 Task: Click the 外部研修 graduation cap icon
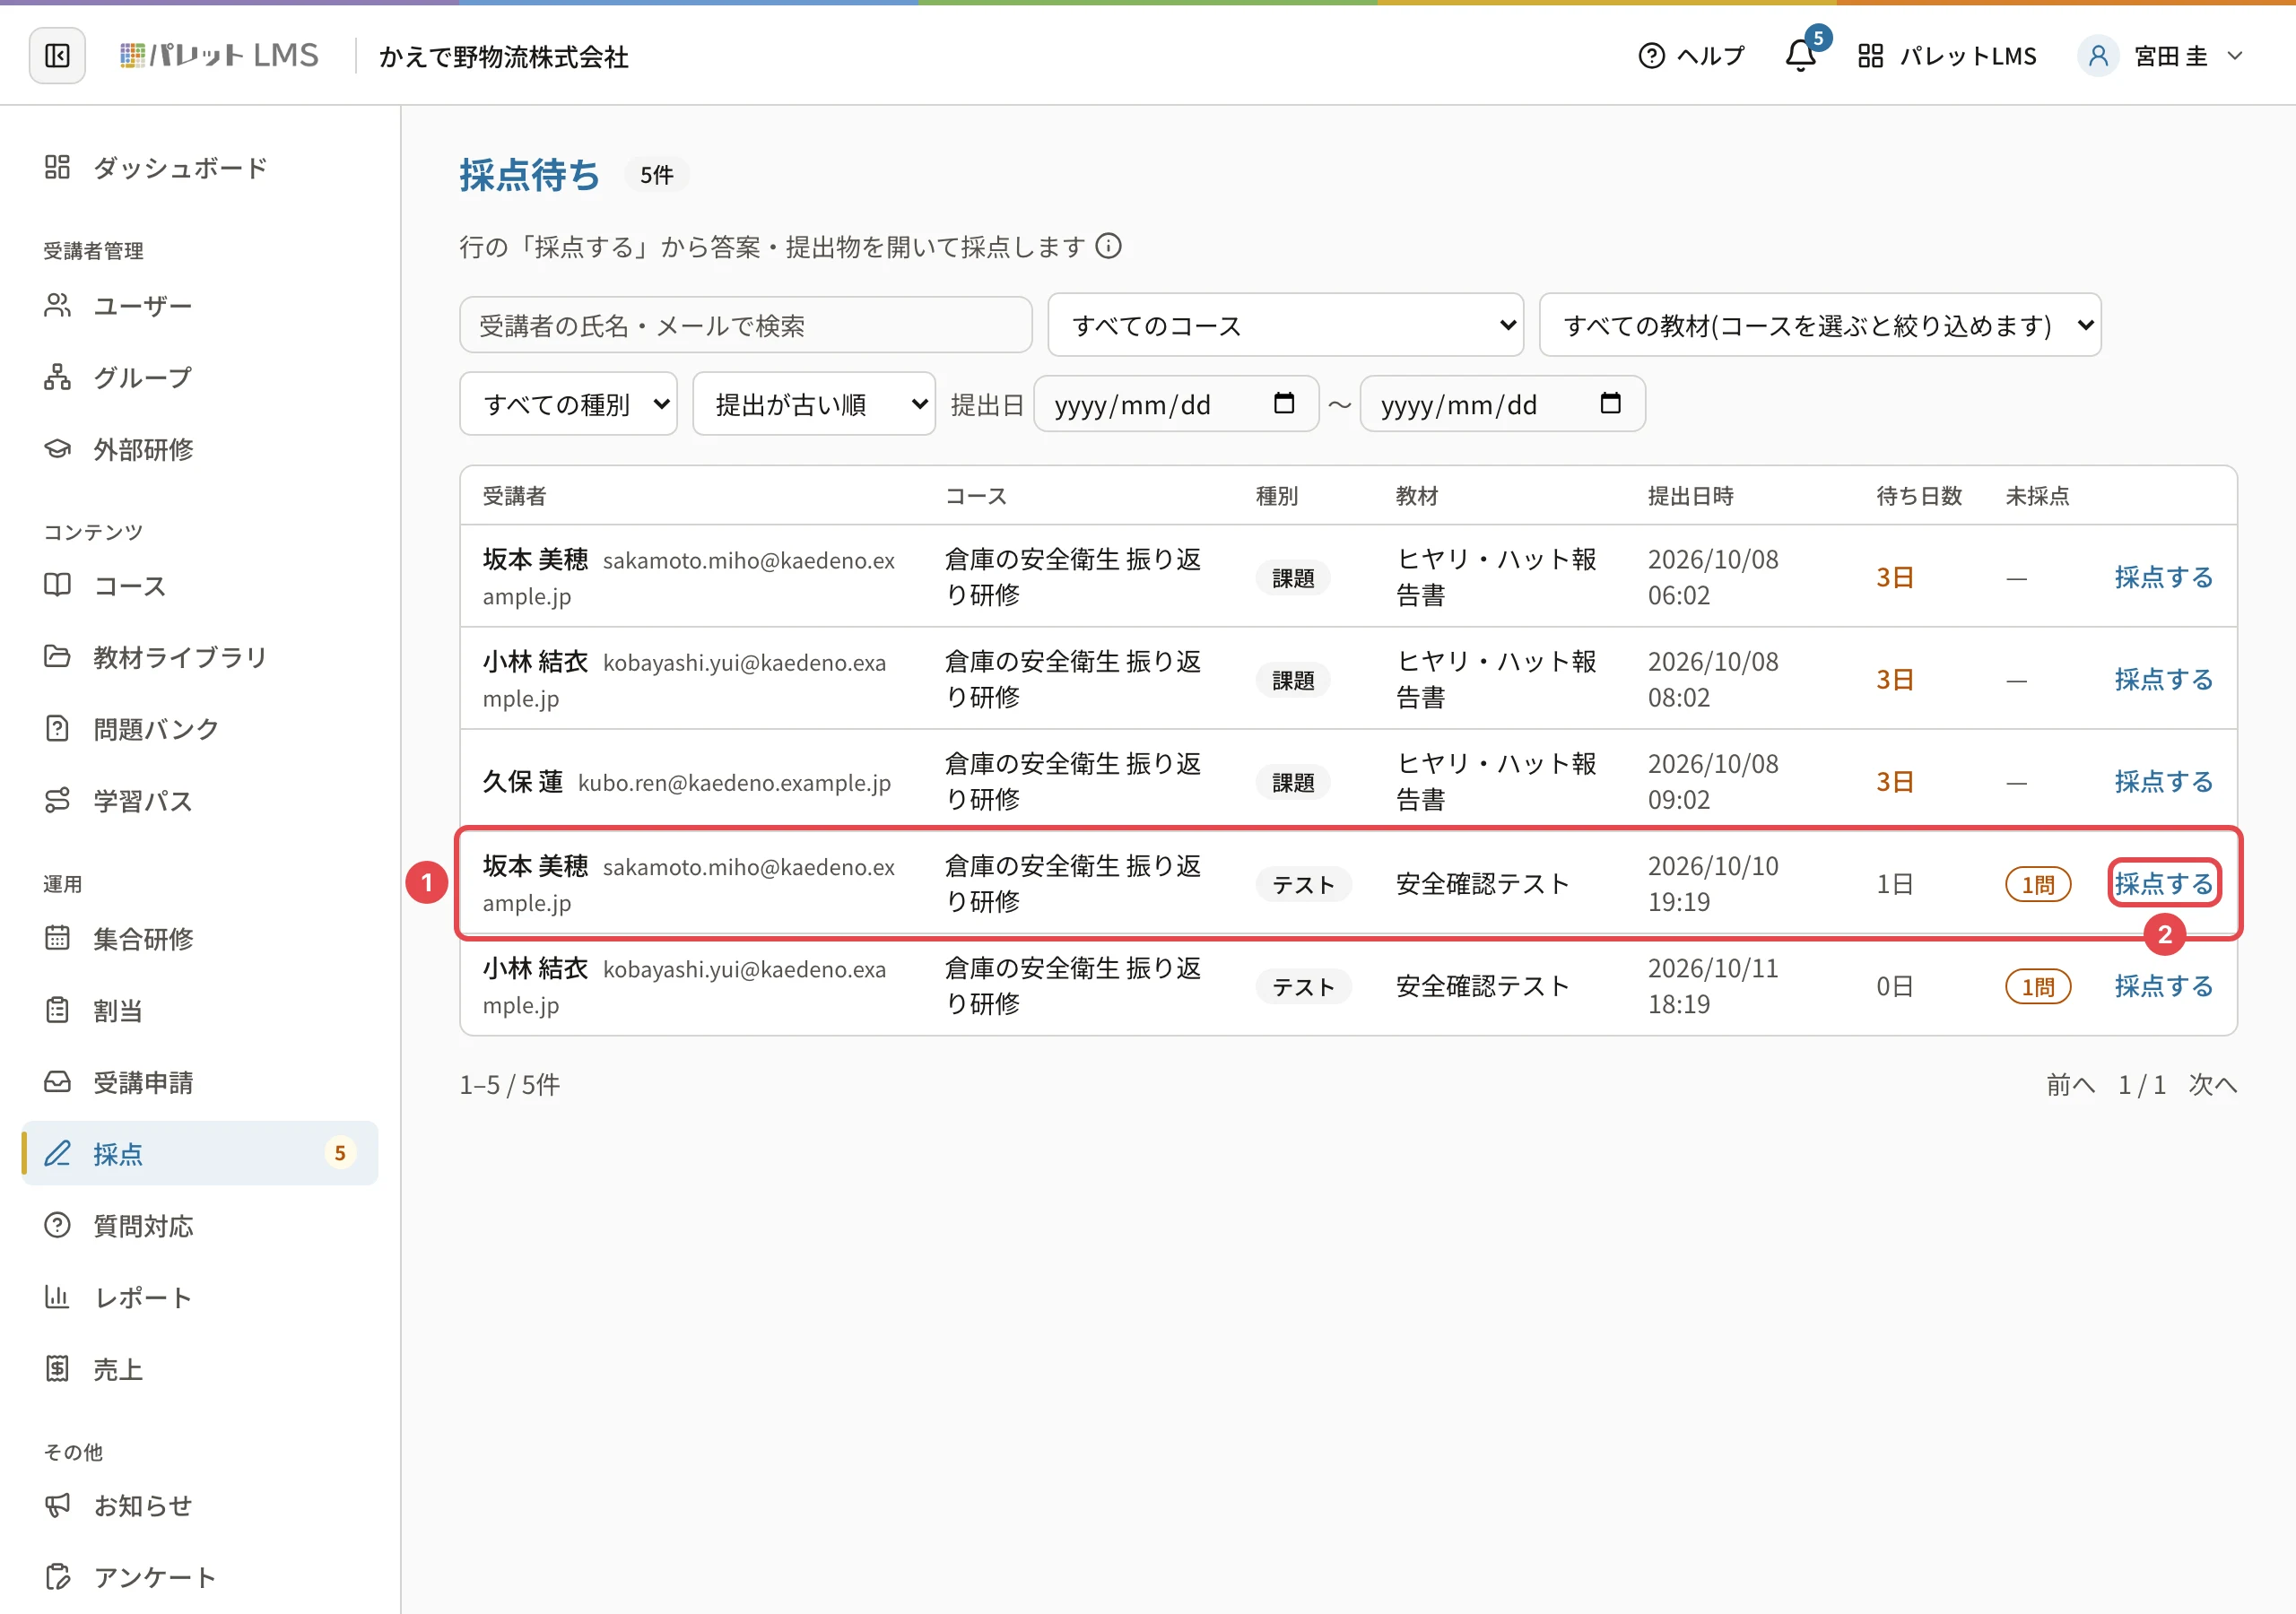57,449
